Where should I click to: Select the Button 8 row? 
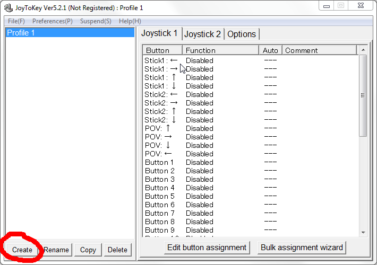pos(250,222)
